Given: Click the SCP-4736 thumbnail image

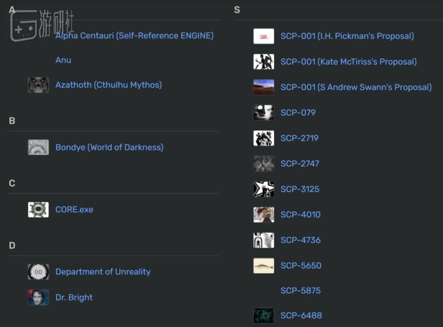Looking at the screenshot, I should [263, 240].
